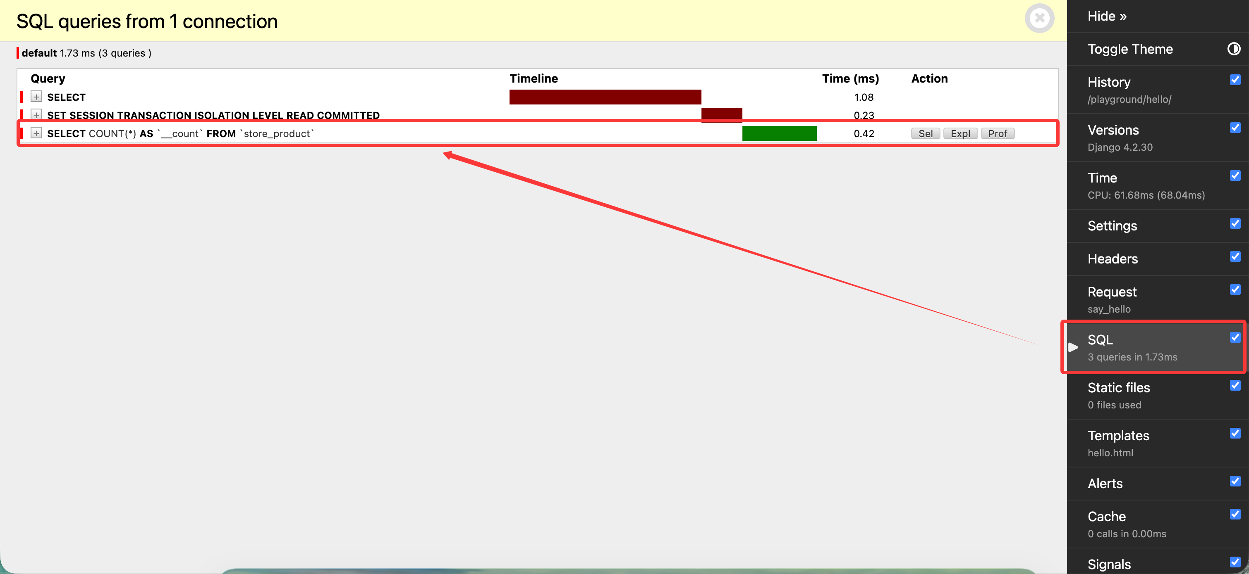
Task: Uncheck the SQL panel checkbox
Action: pos(1235,337)
